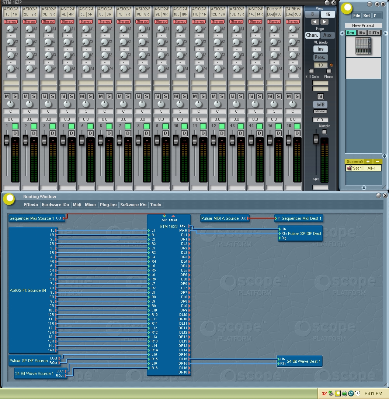The width and height of the screenshot is (389, 399).
Task: Click the 6dB button on master
Action: point(320,104)
